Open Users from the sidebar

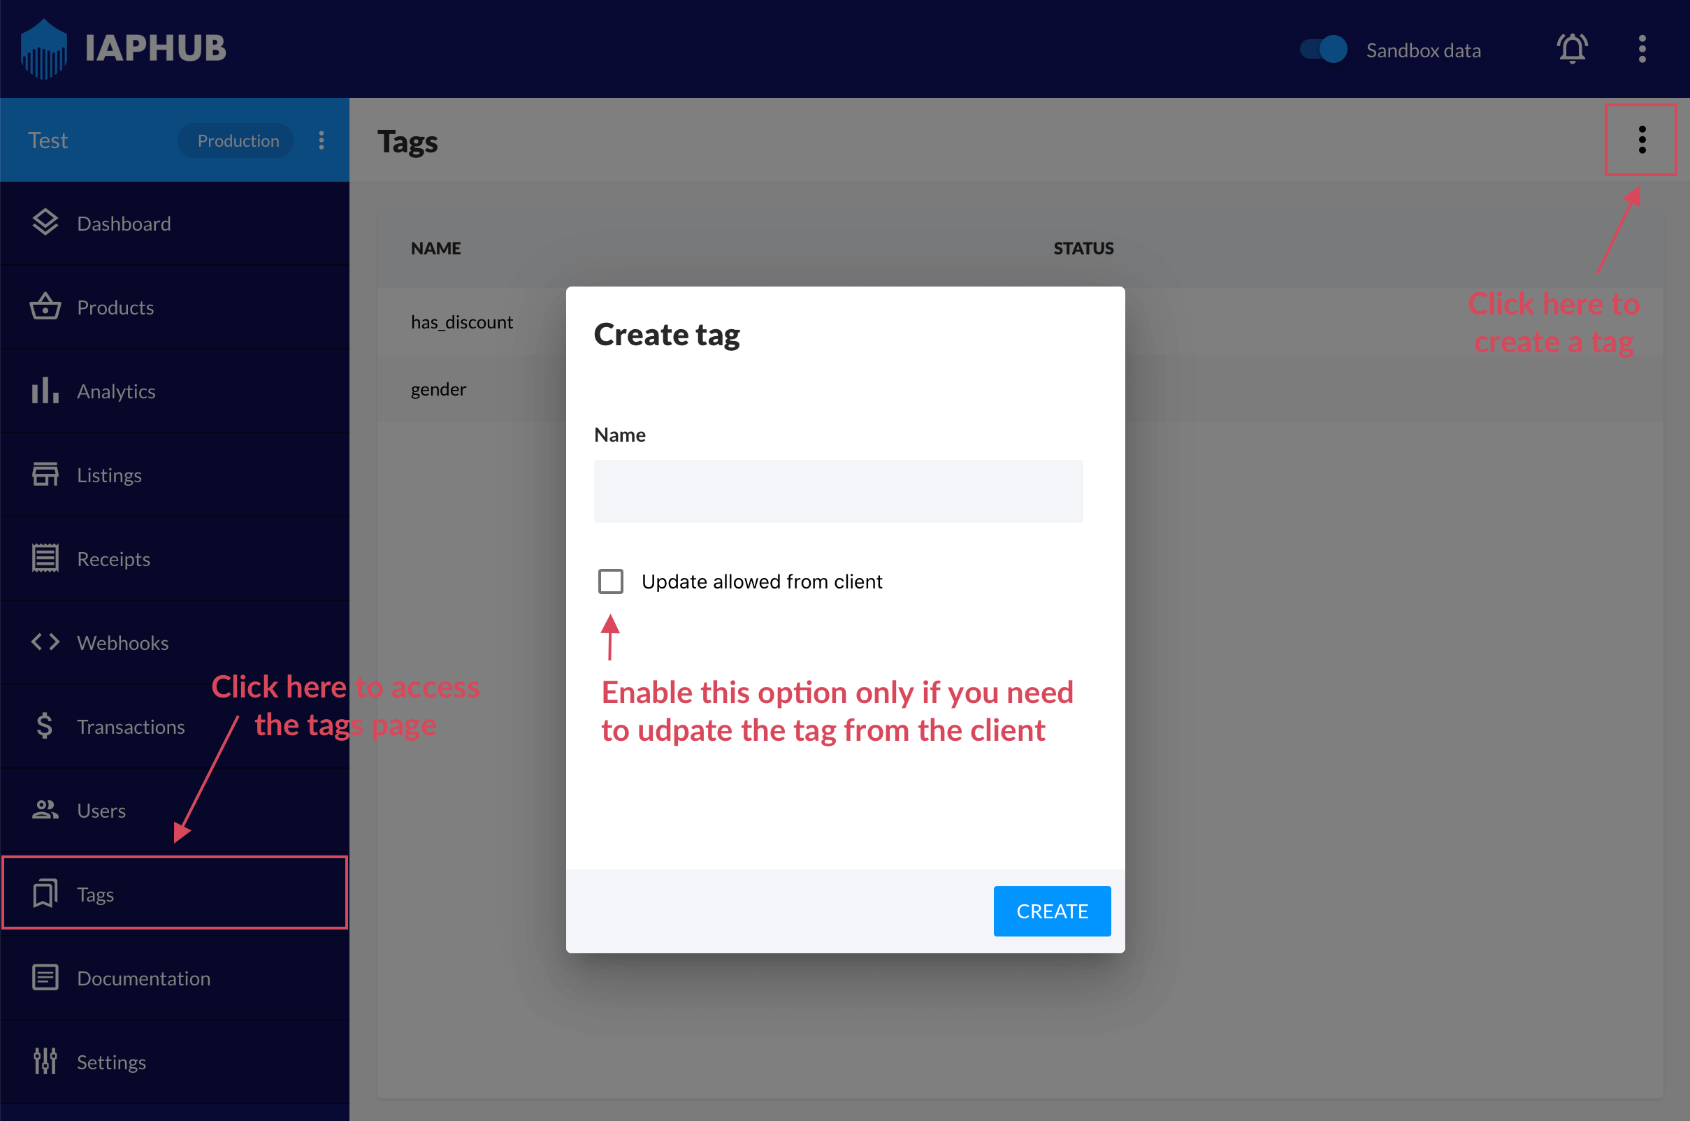point(101,810)
